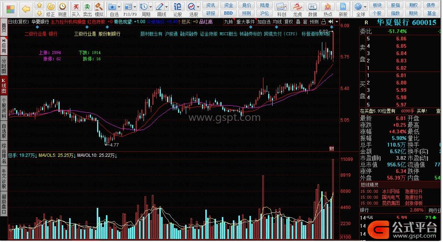Expand the 选股 dropdown arrow
Viewport: 443px width, 242px height.
click(x=198, y=7)
